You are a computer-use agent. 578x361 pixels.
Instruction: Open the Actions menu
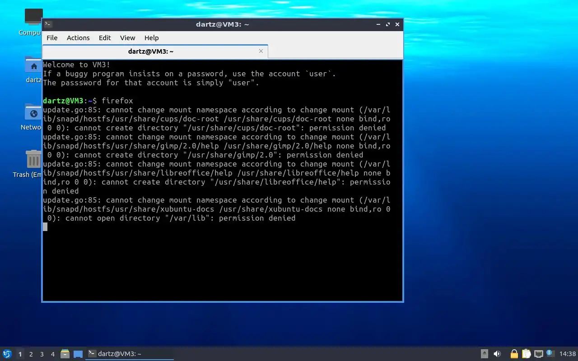click(x=78, y=38)
